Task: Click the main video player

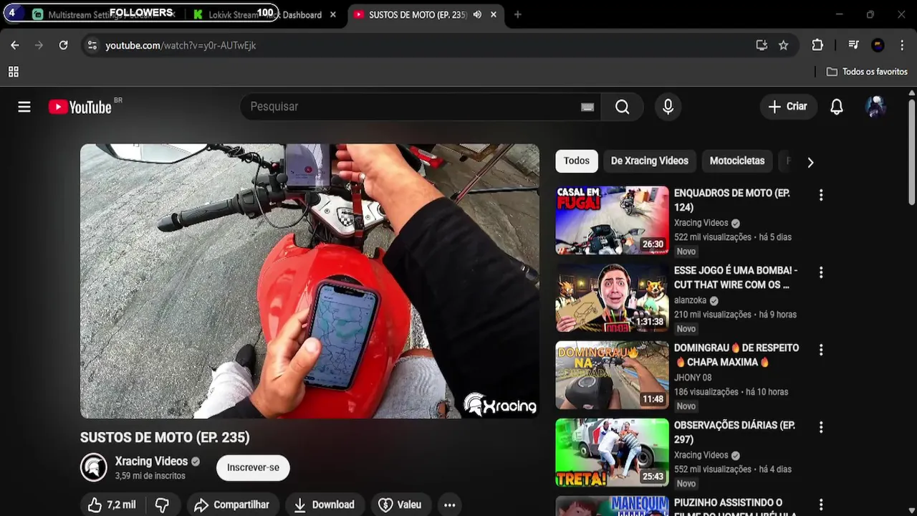Action: click(309, 281)
